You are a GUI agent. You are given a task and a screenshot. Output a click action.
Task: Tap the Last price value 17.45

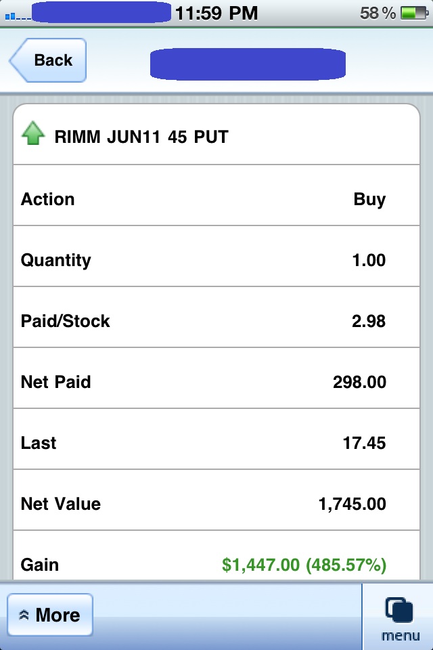pyautogui.click(x=364, y=443)
